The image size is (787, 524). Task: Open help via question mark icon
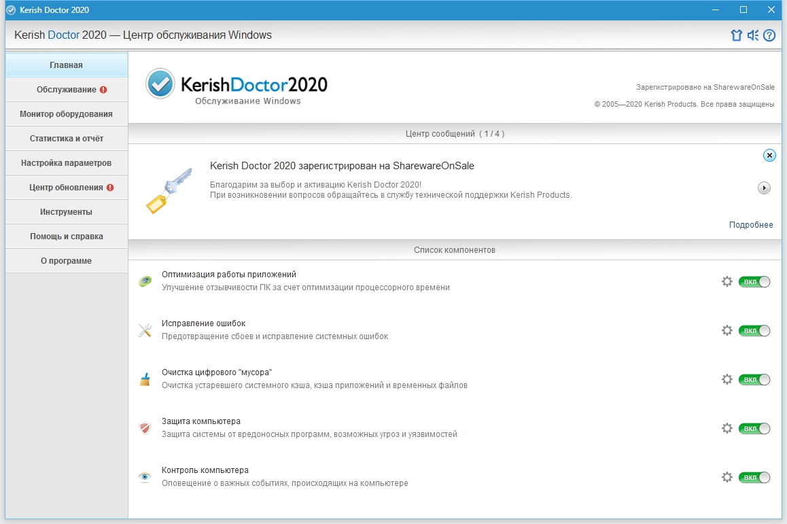click(769, 35)
